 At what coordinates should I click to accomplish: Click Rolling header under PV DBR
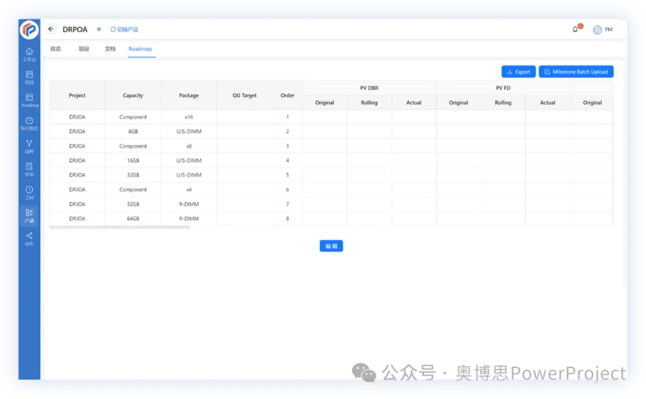[369, 103]
